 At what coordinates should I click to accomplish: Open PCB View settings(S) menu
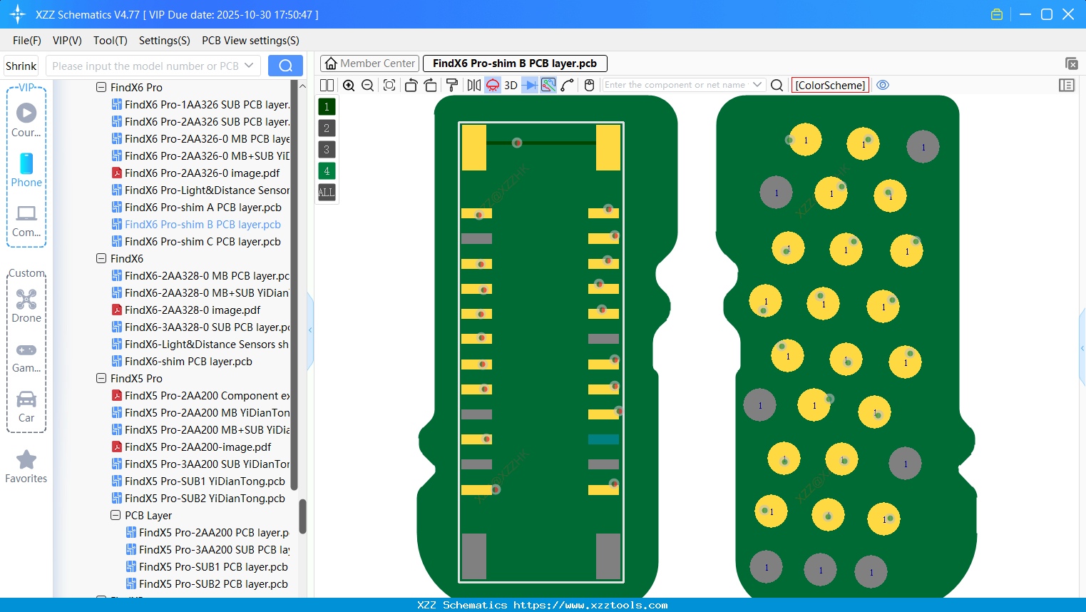pos(251,41)
